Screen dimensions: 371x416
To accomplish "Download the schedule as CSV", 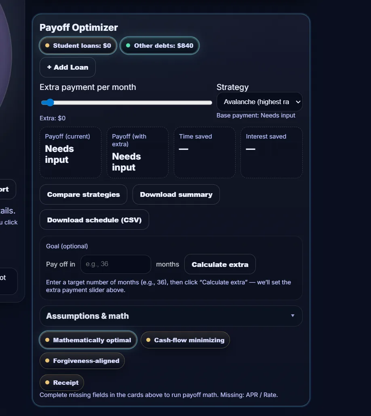I will coord(94,220).
